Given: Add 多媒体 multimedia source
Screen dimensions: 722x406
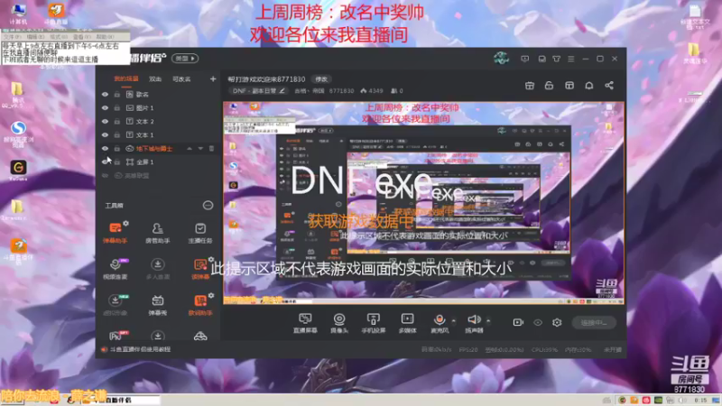Looking at the screenshot, I should point(407,323).
